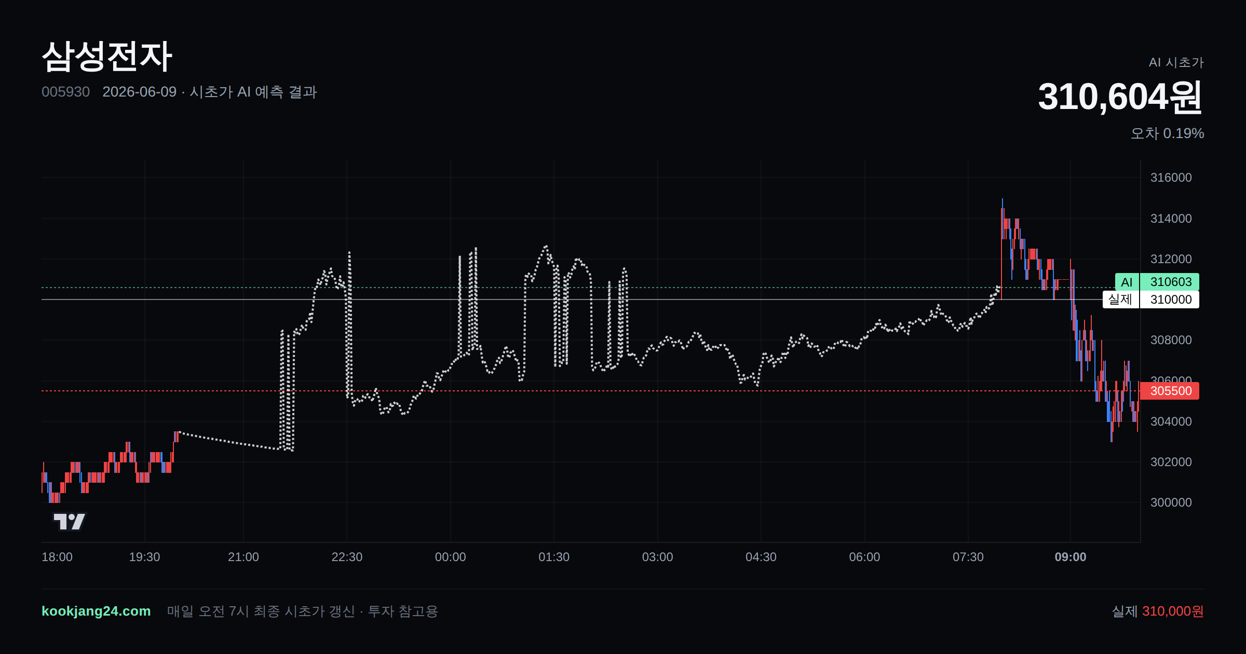Viewport: 1246px width, 654px height.
Task: Click the 실제 310,000원 footer value
Action: click(x=1158, y=611)
